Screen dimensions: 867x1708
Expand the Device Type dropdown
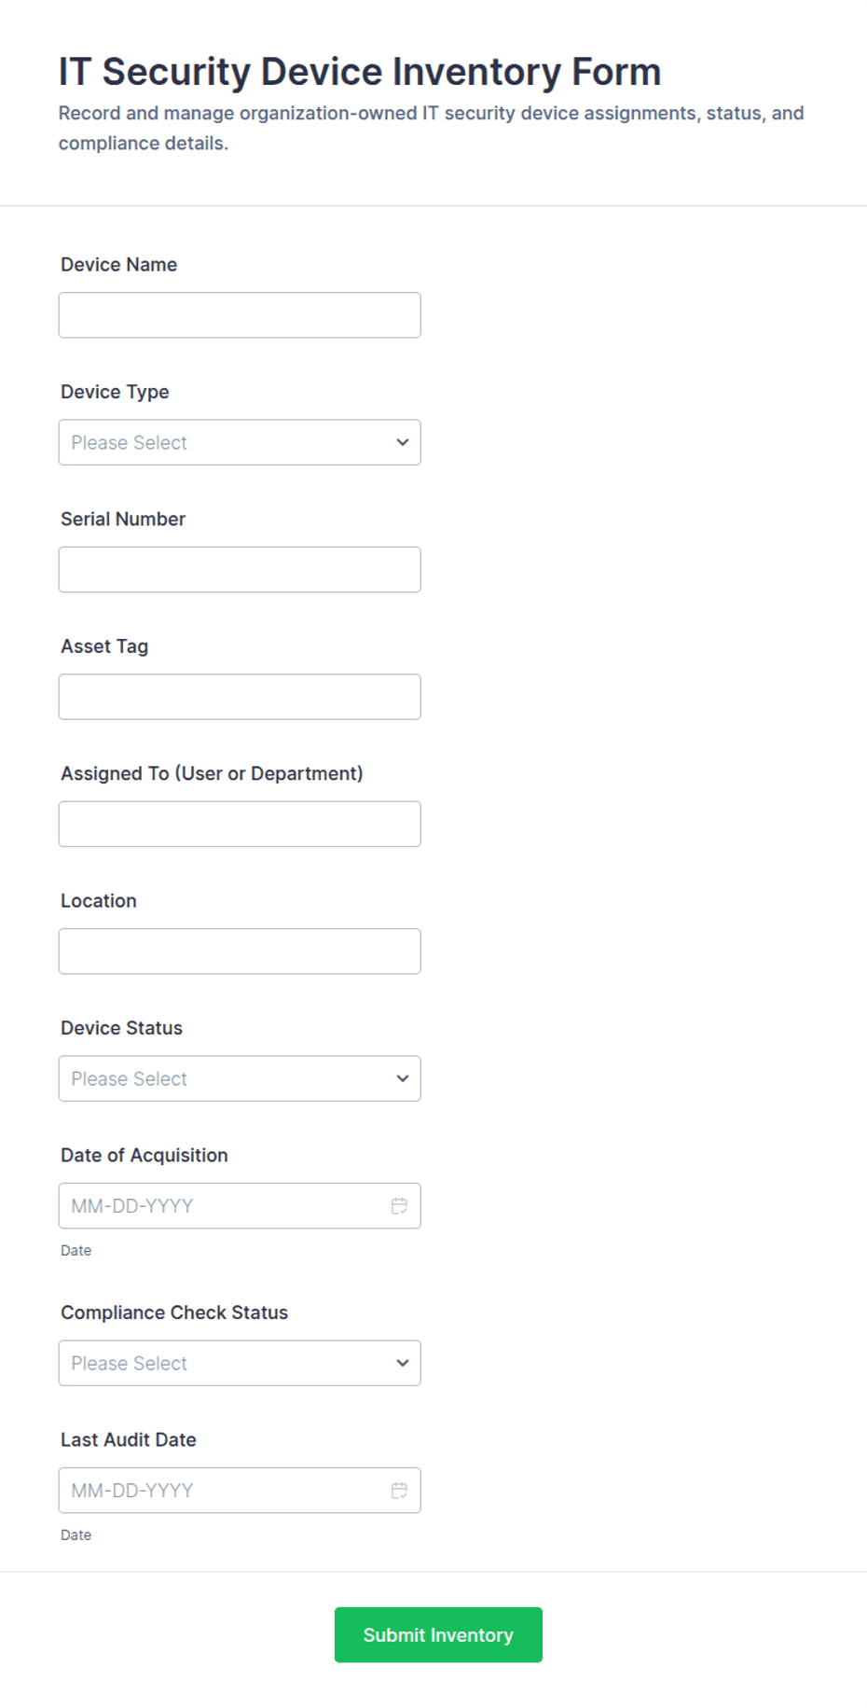click(x=240, y=442)
